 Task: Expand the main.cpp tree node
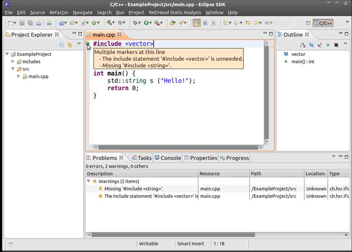[18, 76]
